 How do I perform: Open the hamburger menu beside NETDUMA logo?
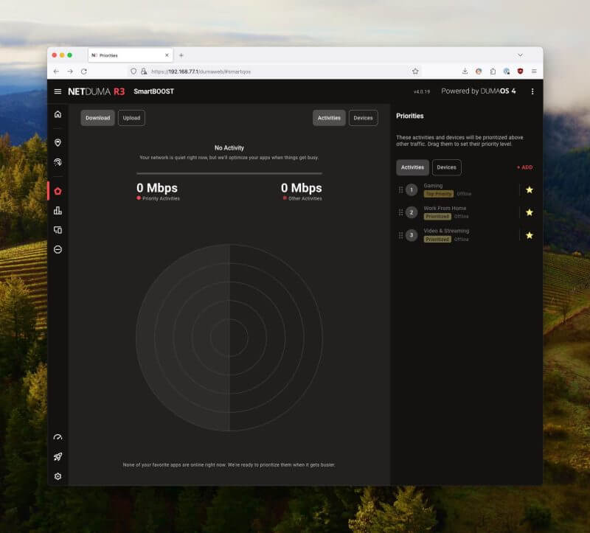(x=58, y=91)
